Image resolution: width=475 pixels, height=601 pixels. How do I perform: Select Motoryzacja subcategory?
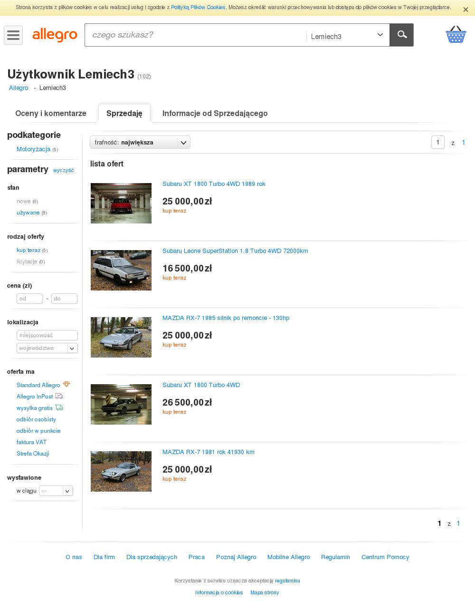click(x=33, y=149)
